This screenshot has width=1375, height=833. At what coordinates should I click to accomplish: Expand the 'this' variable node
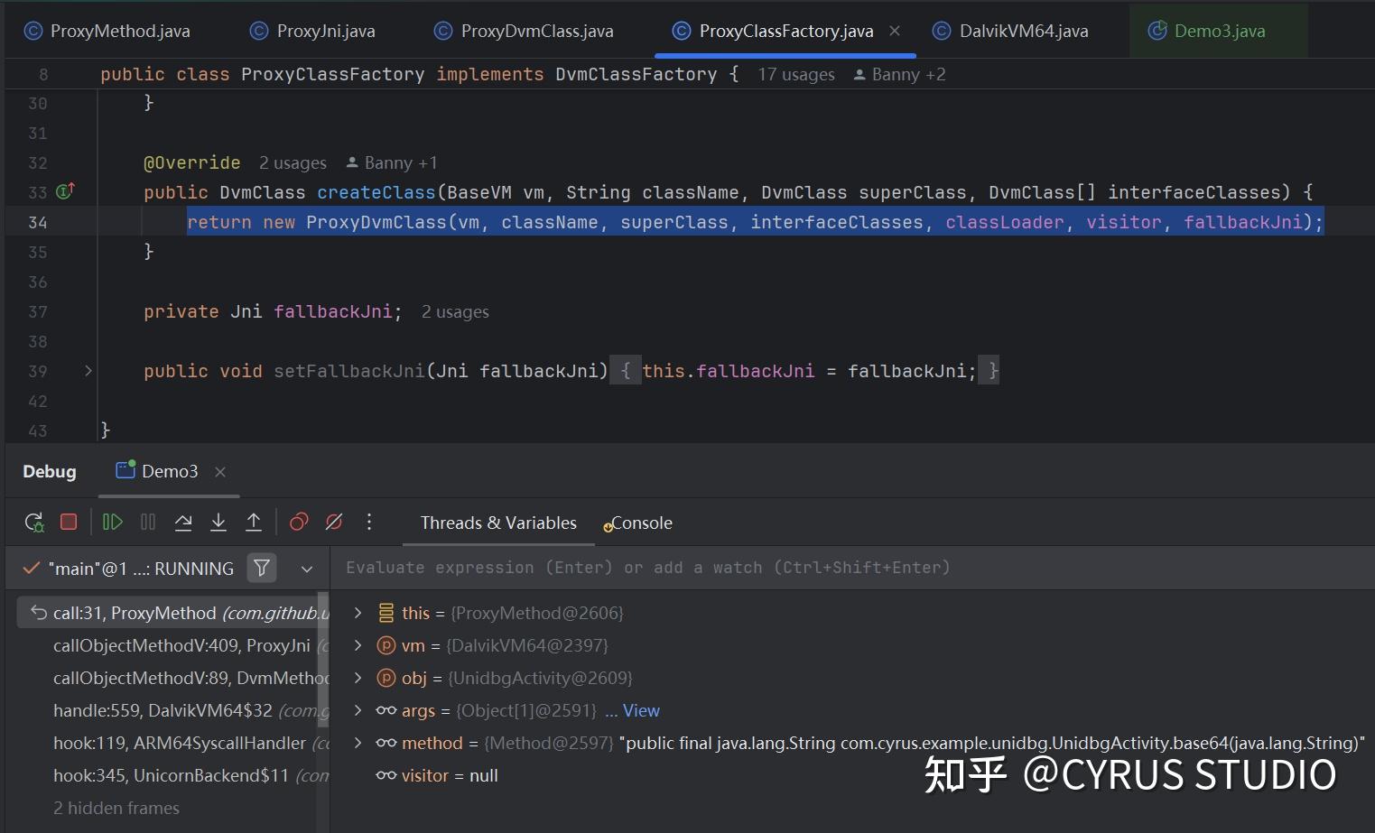pos(358,613)
